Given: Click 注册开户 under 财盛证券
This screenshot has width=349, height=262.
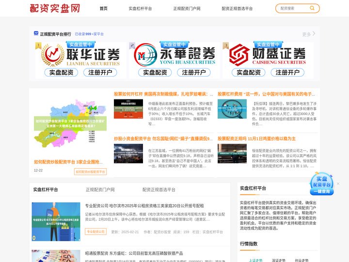Looking at the screenshot, I should tap(287, 72).
